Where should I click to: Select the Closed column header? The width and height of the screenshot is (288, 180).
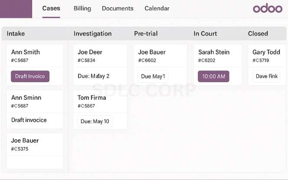pyautogui.click(x=258, y=33)
